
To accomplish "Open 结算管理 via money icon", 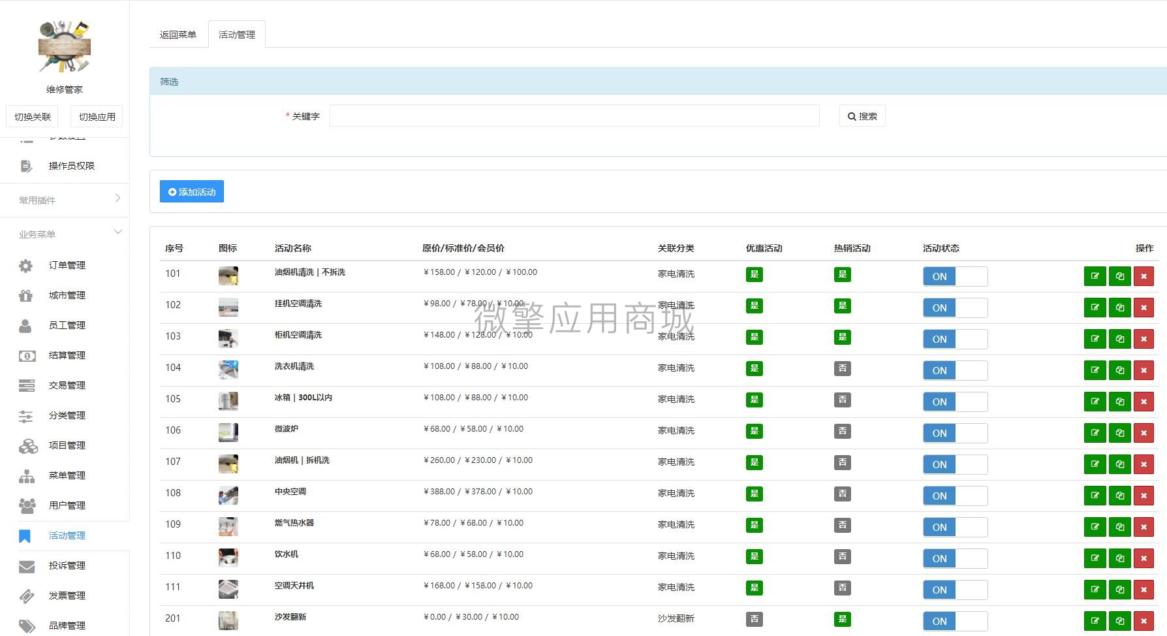I will (27, 356).
